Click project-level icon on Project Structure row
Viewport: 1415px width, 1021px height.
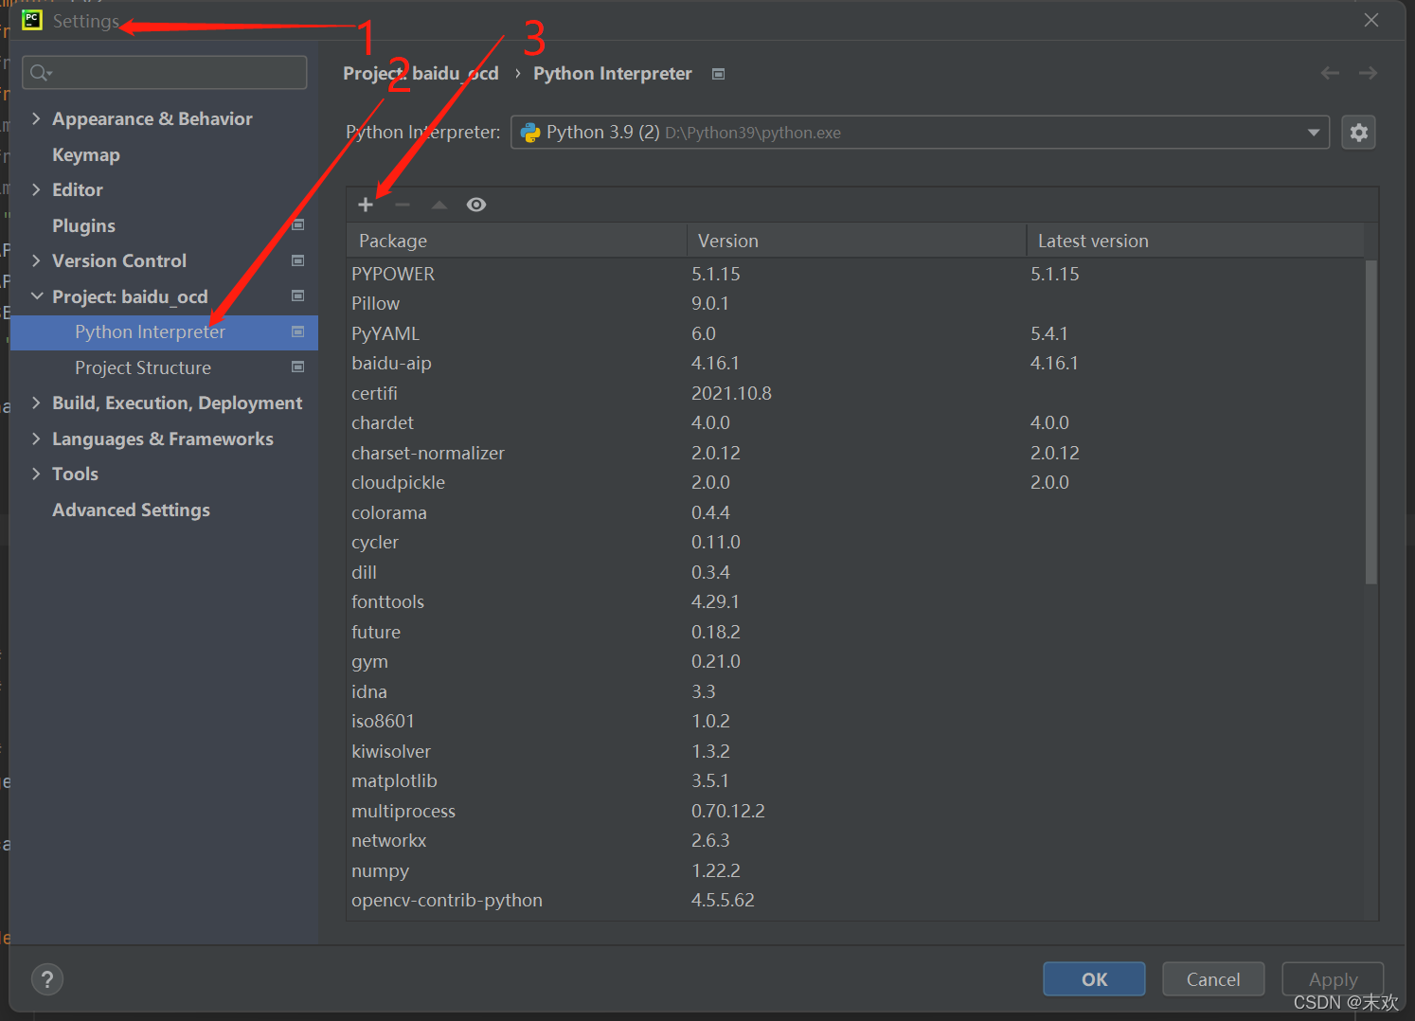(x=298, y=367)
